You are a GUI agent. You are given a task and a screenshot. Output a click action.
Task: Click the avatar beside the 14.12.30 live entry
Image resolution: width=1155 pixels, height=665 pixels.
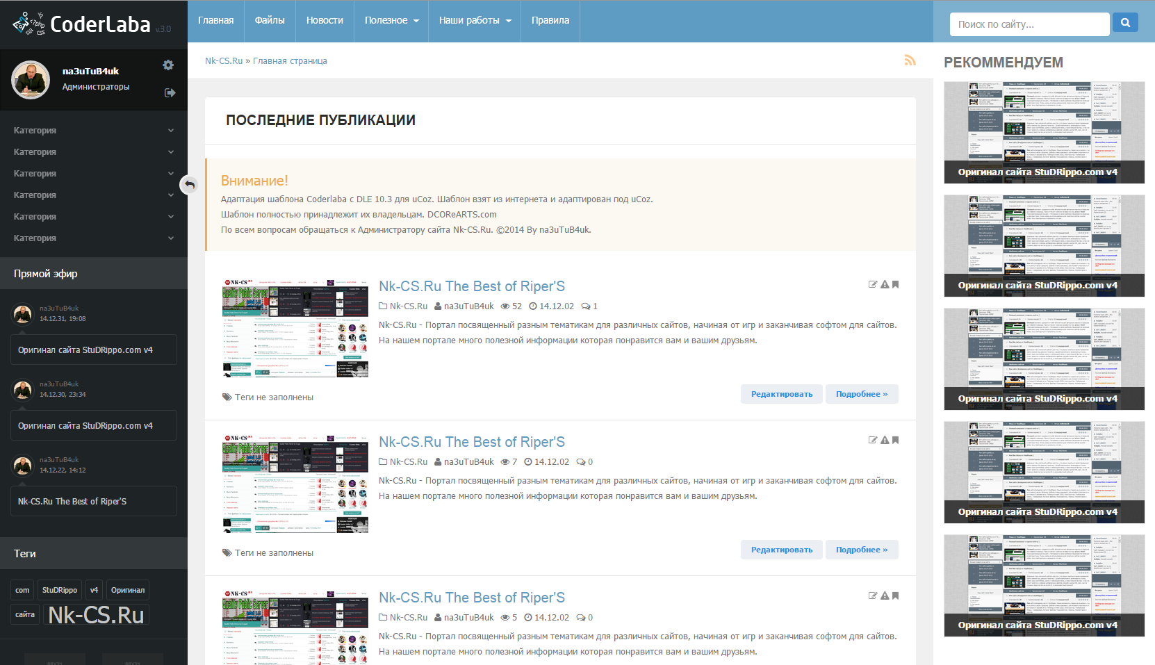click(x=23, y=390)
